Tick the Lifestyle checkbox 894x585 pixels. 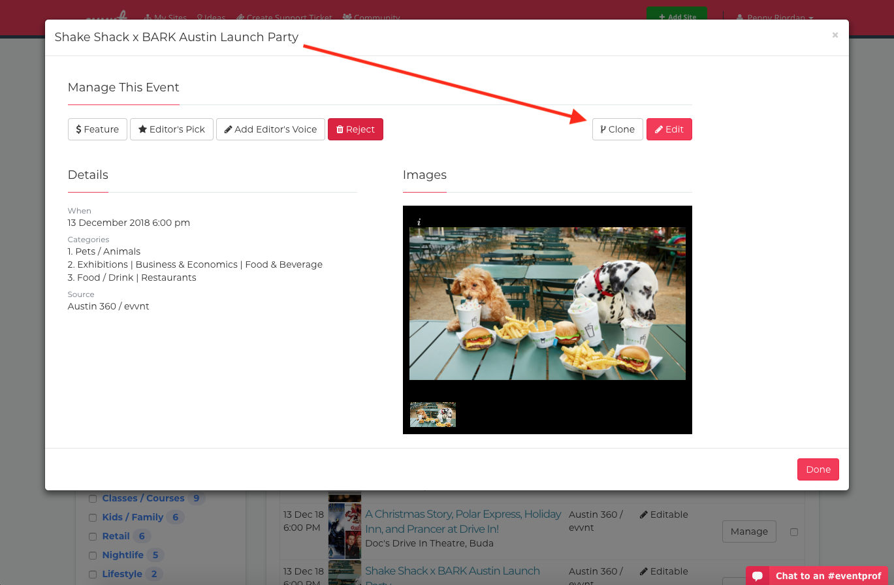[93, 575]
